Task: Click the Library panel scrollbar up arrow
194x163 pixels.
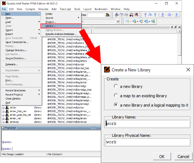Action: (180, 31)
